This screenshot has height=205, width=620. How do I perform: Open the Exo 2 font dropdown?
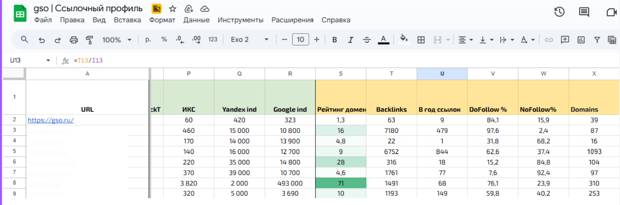click(250, 39)
